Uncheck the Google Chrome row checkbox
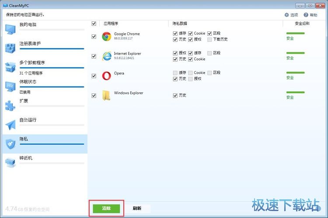 click(94, 37)
